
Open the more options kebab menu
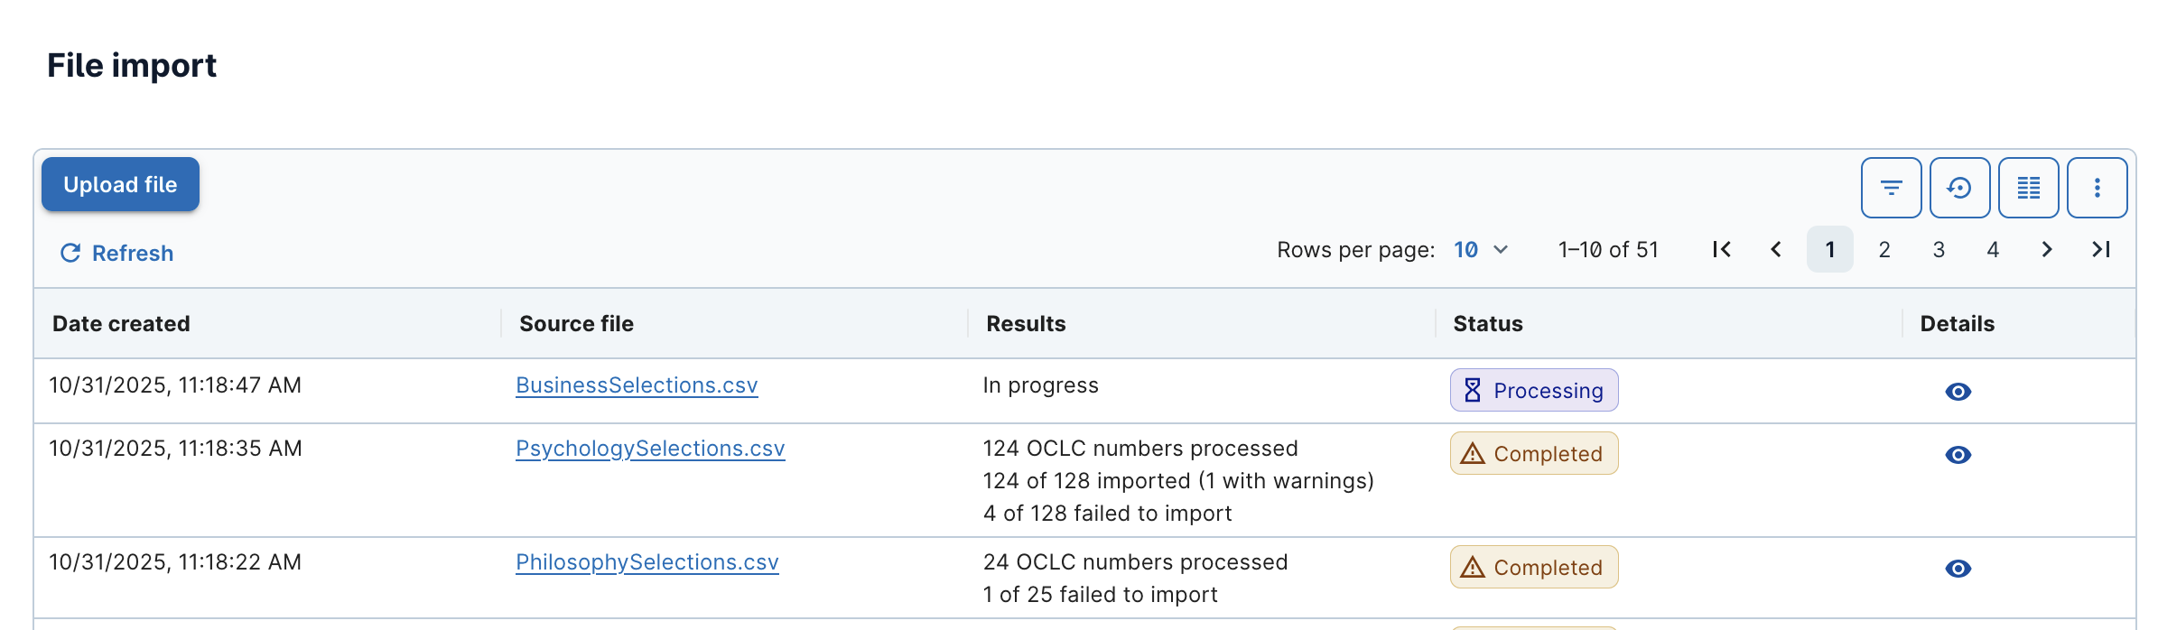coord(2097,188)
